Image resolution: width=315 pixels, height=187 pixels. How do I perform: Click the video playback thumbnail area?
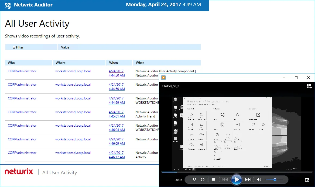[237, 134]
